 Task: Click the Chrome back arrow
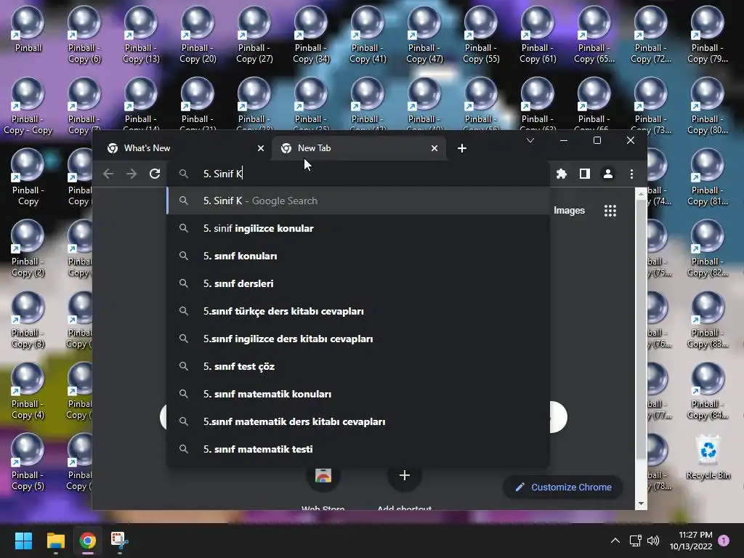tap(108, 174)
